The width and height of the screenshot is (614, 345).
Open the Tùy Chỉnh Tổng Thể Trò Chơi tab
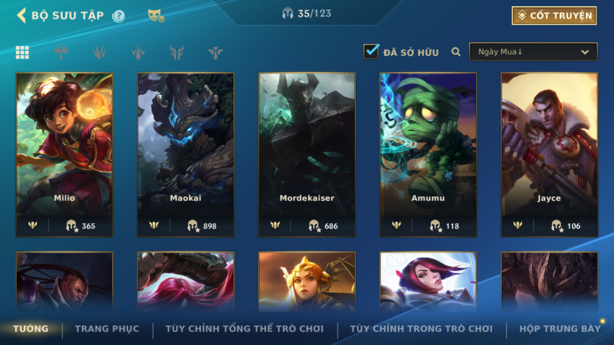point(244,329)
